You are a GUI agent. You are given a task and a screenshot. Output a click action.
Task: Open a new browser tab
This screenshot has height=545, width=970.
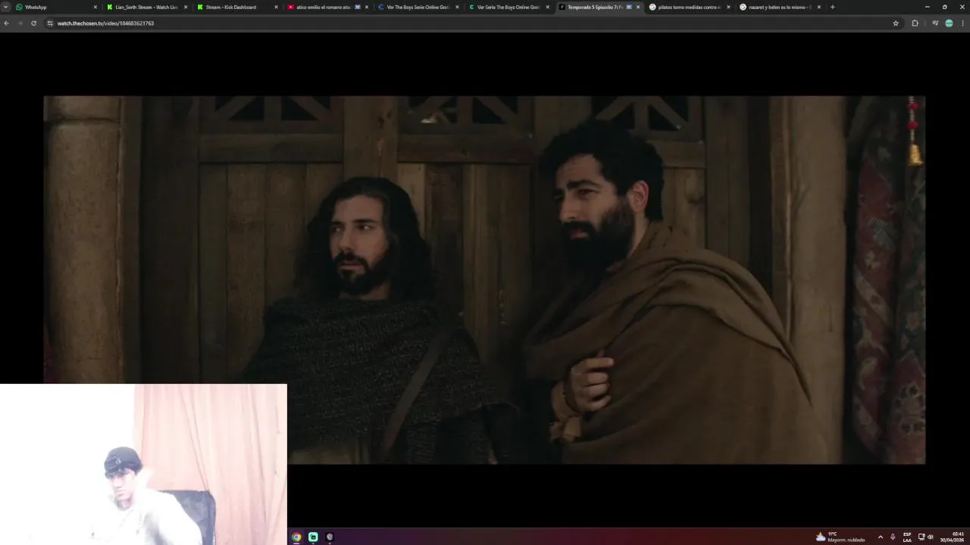coord(832,7)
